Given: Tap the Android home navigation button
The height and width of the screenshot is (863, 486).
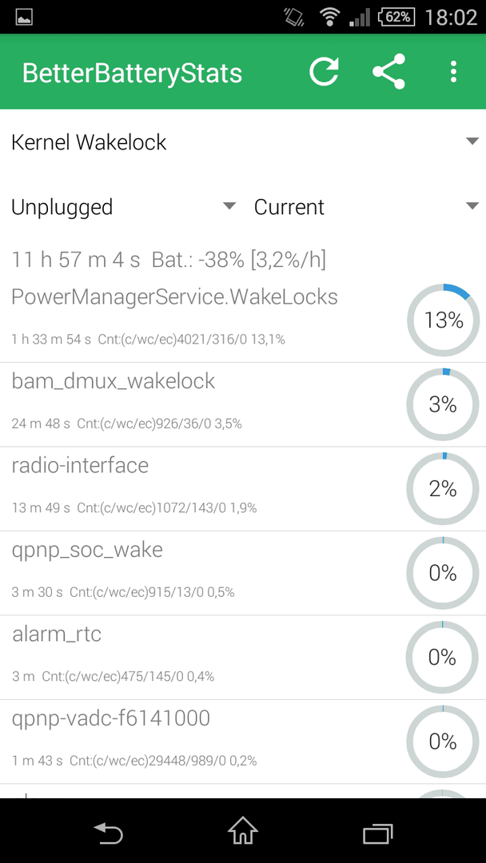Looking at the screenshot, I should tap(243, 830).
